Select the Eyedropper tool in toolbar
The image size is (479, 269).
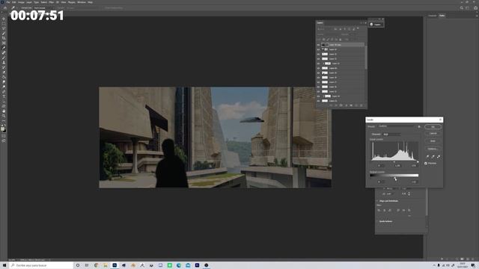(x=4, y=48)
